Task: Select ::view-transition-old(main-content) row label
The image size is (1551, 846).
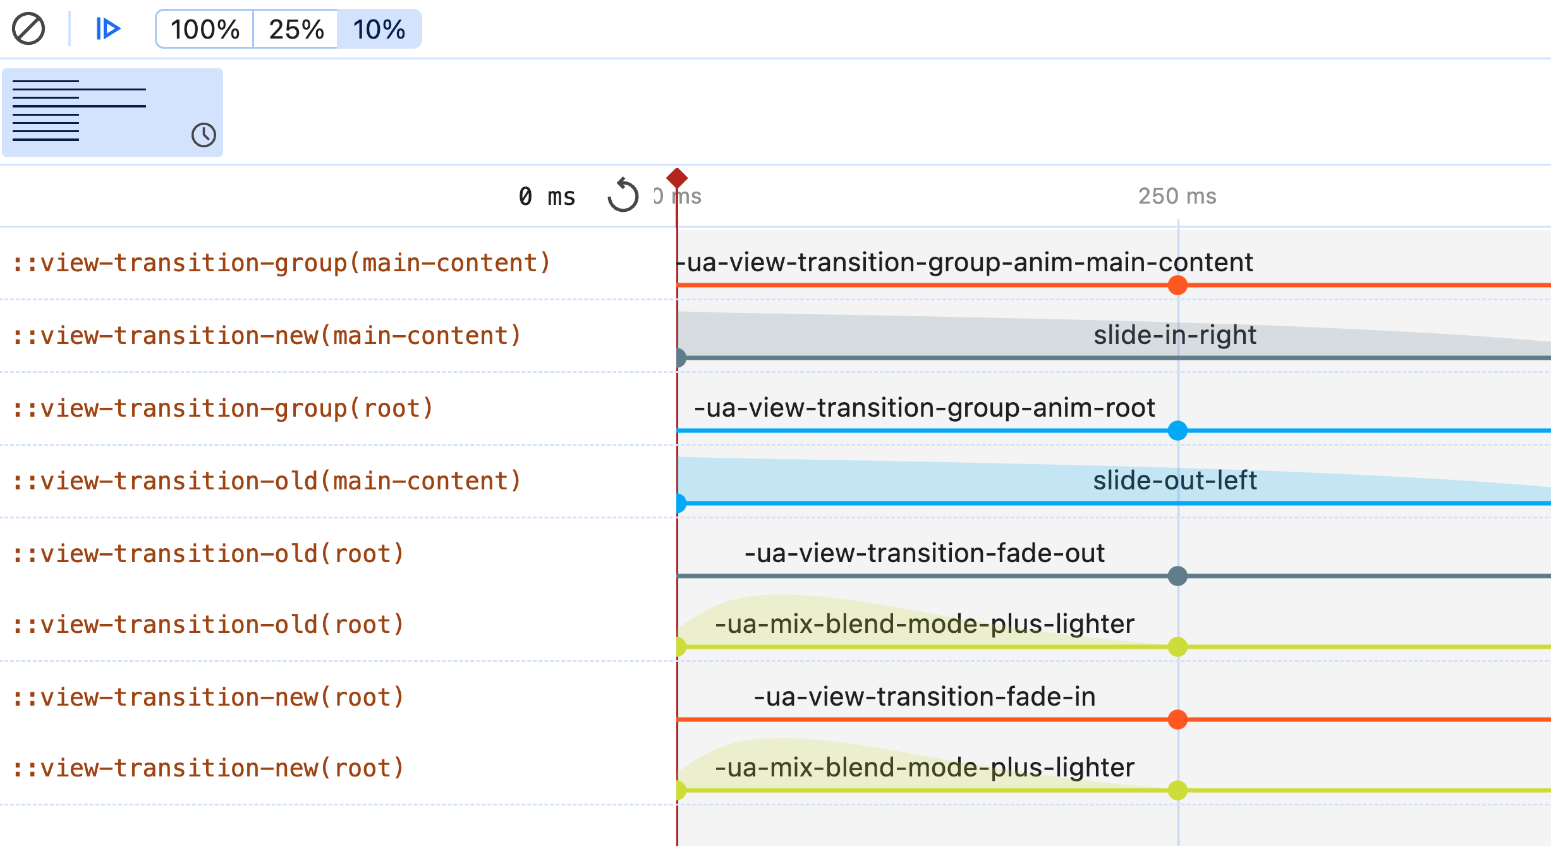Action: point(267,481)
